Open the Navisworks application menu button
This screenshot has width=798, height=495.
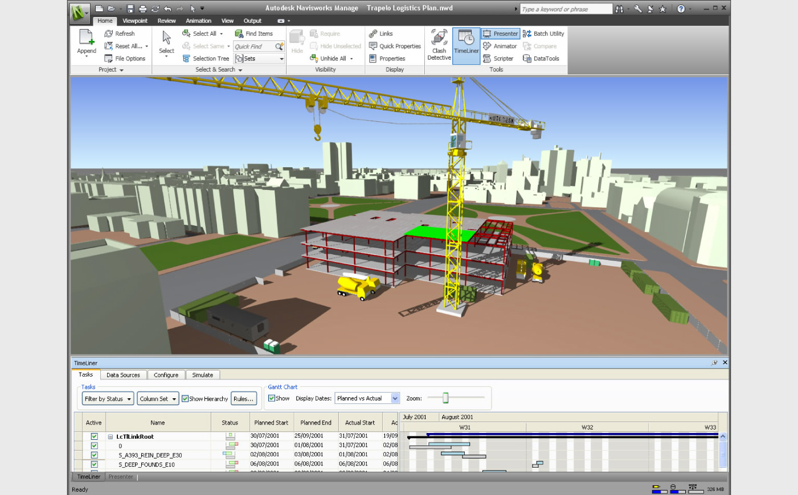[80, 13]
